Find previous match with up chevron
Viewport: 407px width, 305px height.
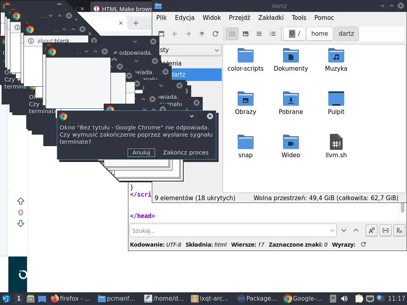(x=356, y=230)
